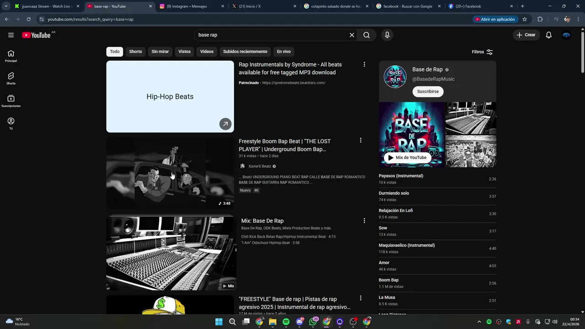Select the Vistos filter chip
The image size is (585, 329).
coord(185,52)
